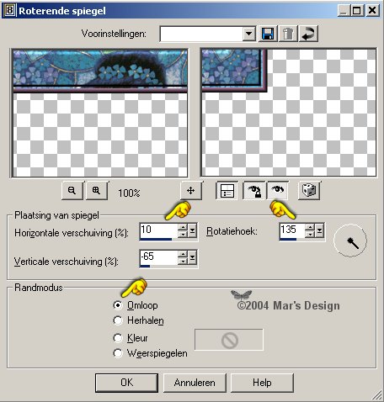Save preset with the floppy disk icon

[x=268, y=34]
